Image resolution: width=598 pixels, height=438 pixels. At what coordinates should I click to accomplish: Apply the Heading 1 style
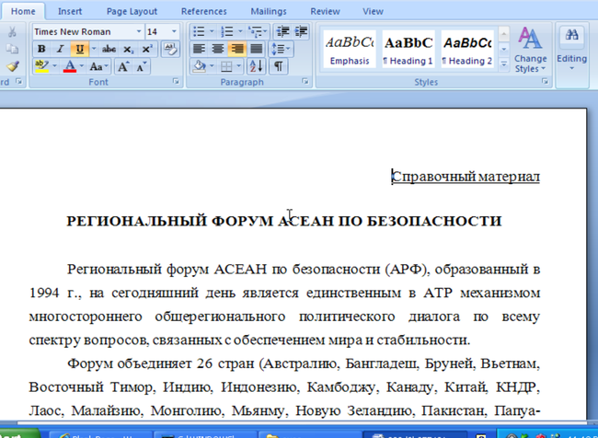click(x=408, y=50)
